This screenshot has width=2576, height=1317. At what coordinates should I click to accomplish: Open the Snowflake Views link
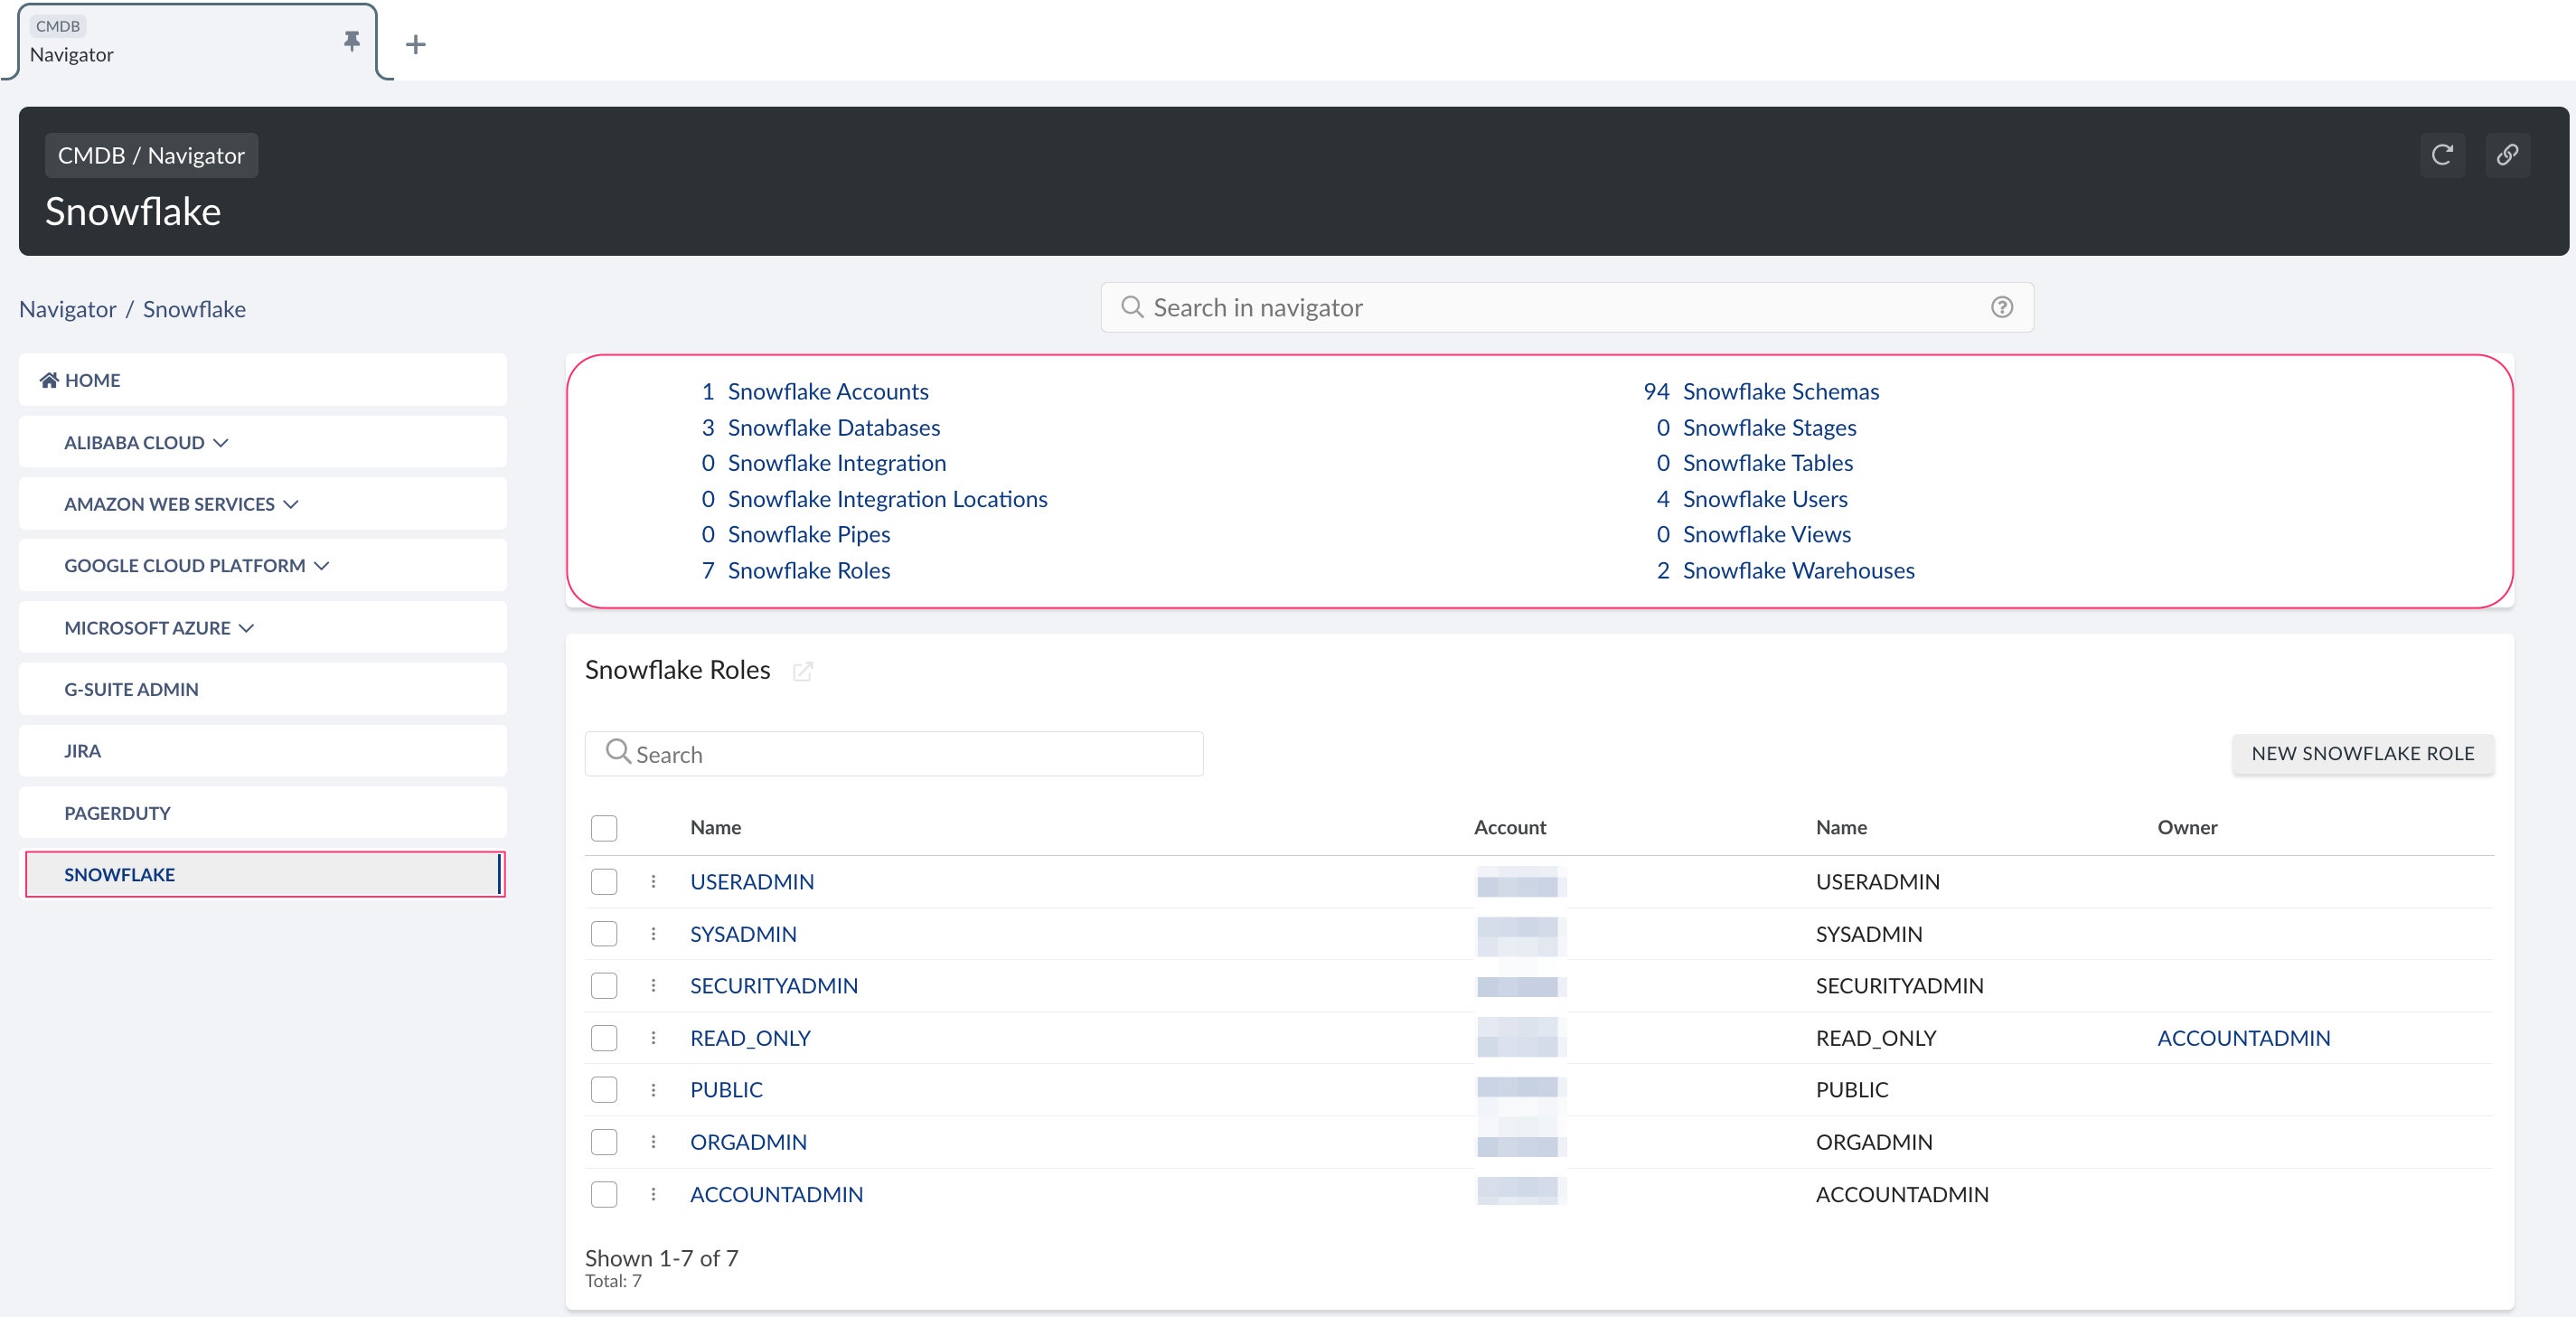pyautogui.click(x=1766, y=535)
